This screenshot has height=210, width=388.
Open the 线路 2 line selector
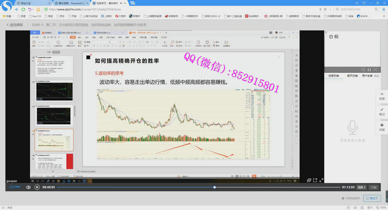pos(361,187)
